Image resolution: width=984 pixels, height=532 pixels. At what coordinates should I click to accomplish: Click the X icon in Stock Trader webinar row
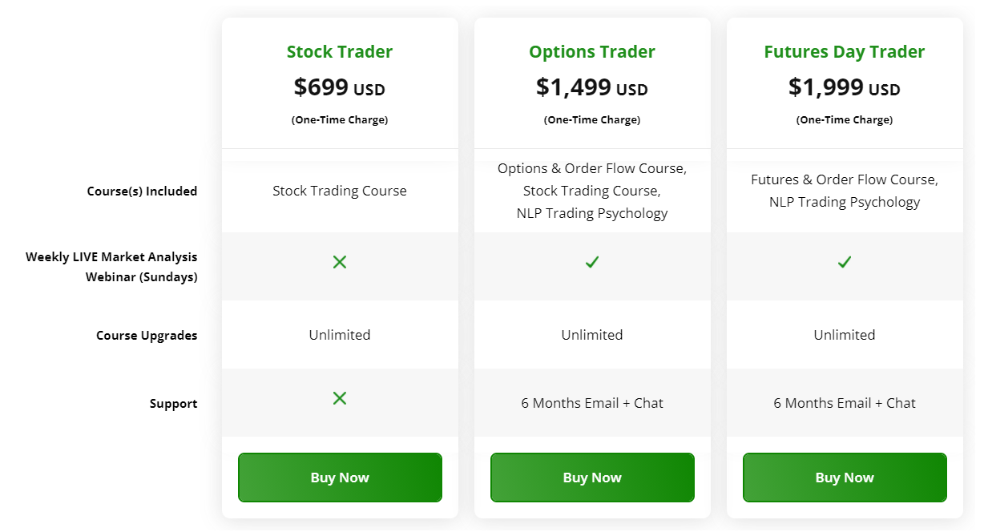pyautogui.click(x=340, y=262)
